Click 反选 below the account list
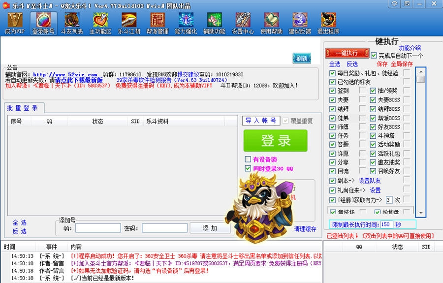The width and height of the screenshot is (443, 283). pyautogui.click(x=19, y=231)
